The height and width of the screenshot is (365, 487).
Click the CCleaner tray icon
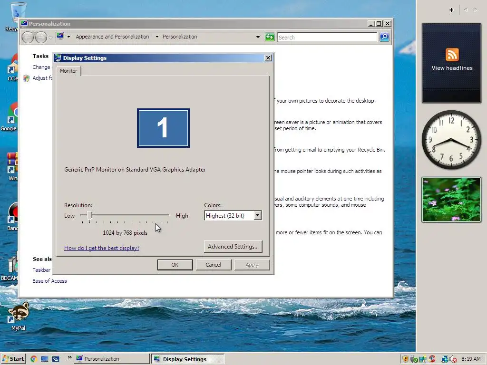(432, 359)
